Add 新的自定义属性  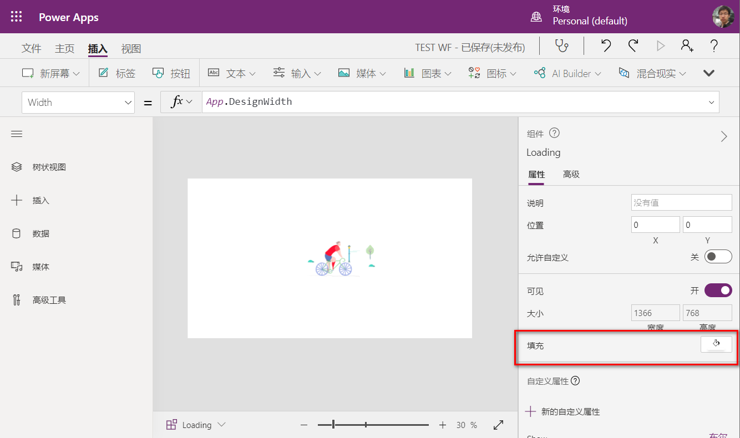(x=563, y=411)
